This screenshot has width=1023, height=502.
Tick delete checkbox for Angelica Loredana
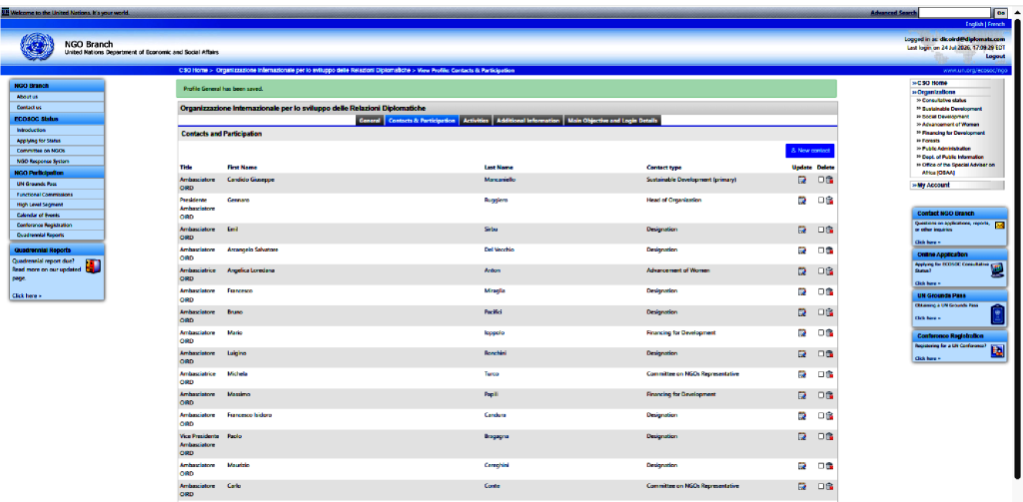pyautogui.click(x=821, y=270)
